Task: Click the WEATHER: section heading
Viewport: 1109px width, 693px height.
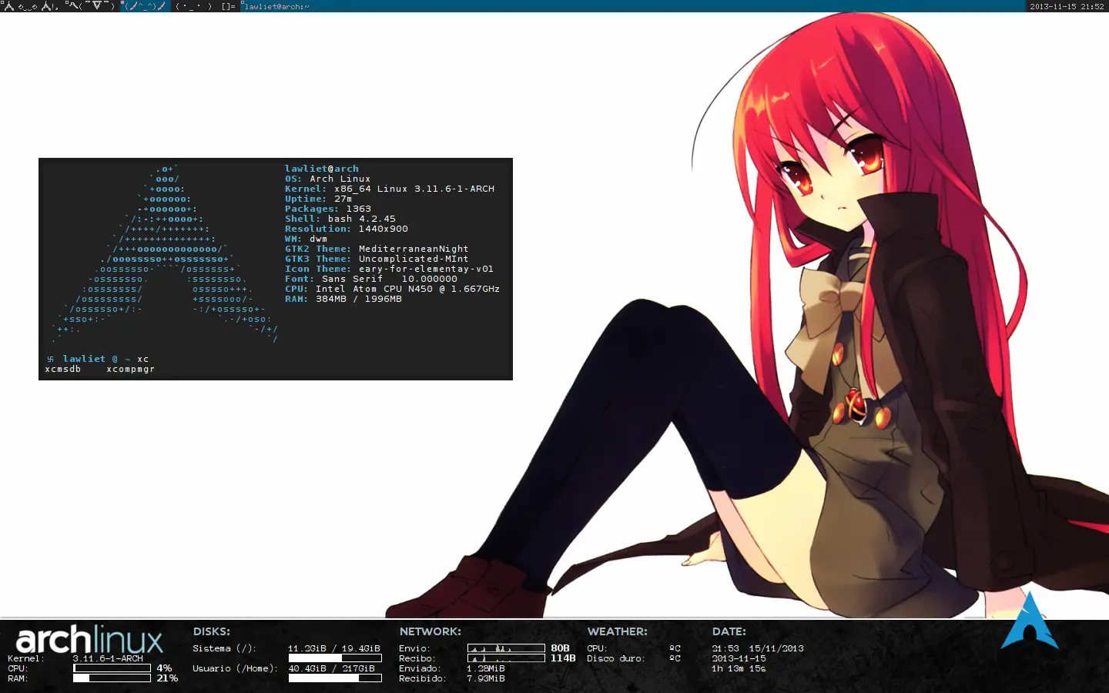Action: (617, 631)
